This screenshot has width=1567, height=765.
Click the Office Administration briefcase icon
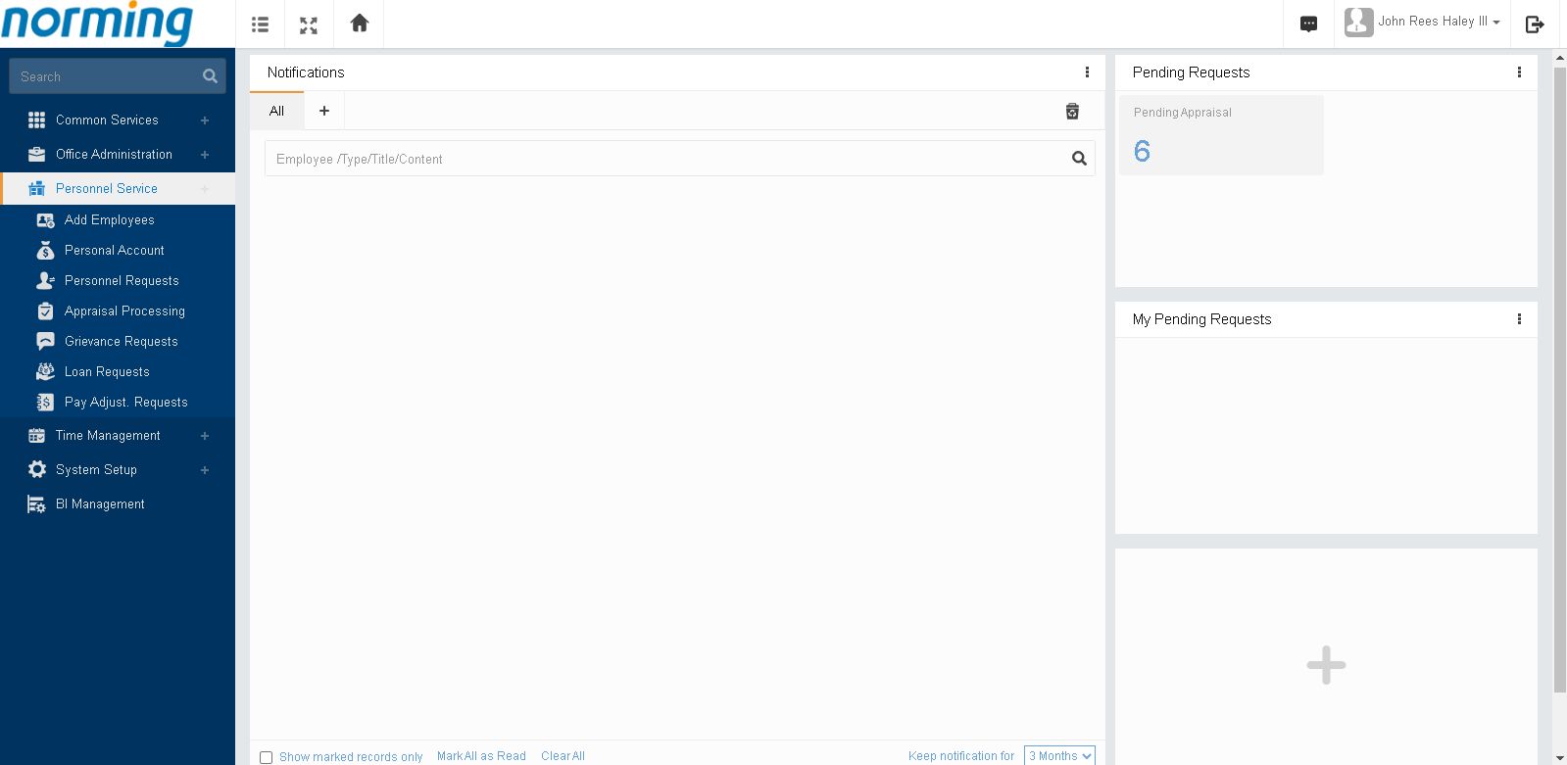36,154
